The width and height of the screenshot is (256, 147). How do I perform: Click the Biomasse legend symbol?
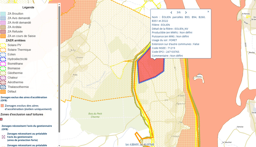coord(3,68)
